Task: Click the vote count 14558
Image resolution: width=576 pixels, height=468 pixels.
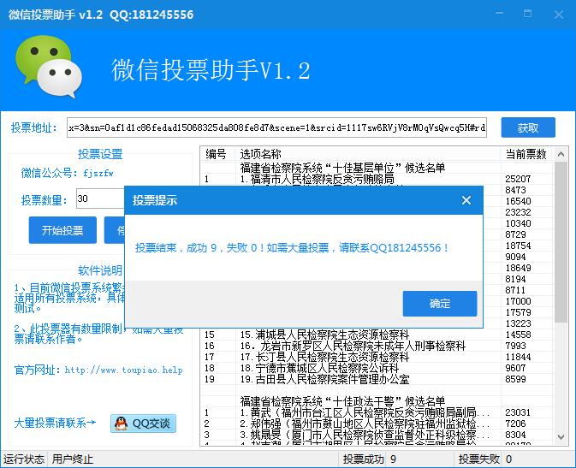Action: pyautogui.click(x=518, y=335)
